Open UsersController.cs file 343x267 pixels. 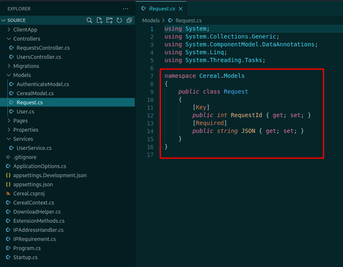coord(68,57)
